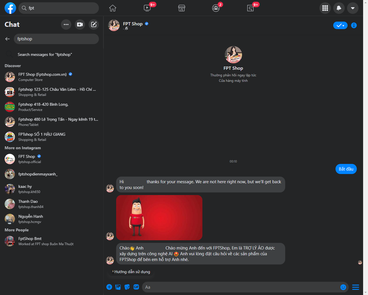The width and height of the screenshot is (368, 295).
Task: Open conversation information panel
Action: pyautogui.click(x=354, y=25)
